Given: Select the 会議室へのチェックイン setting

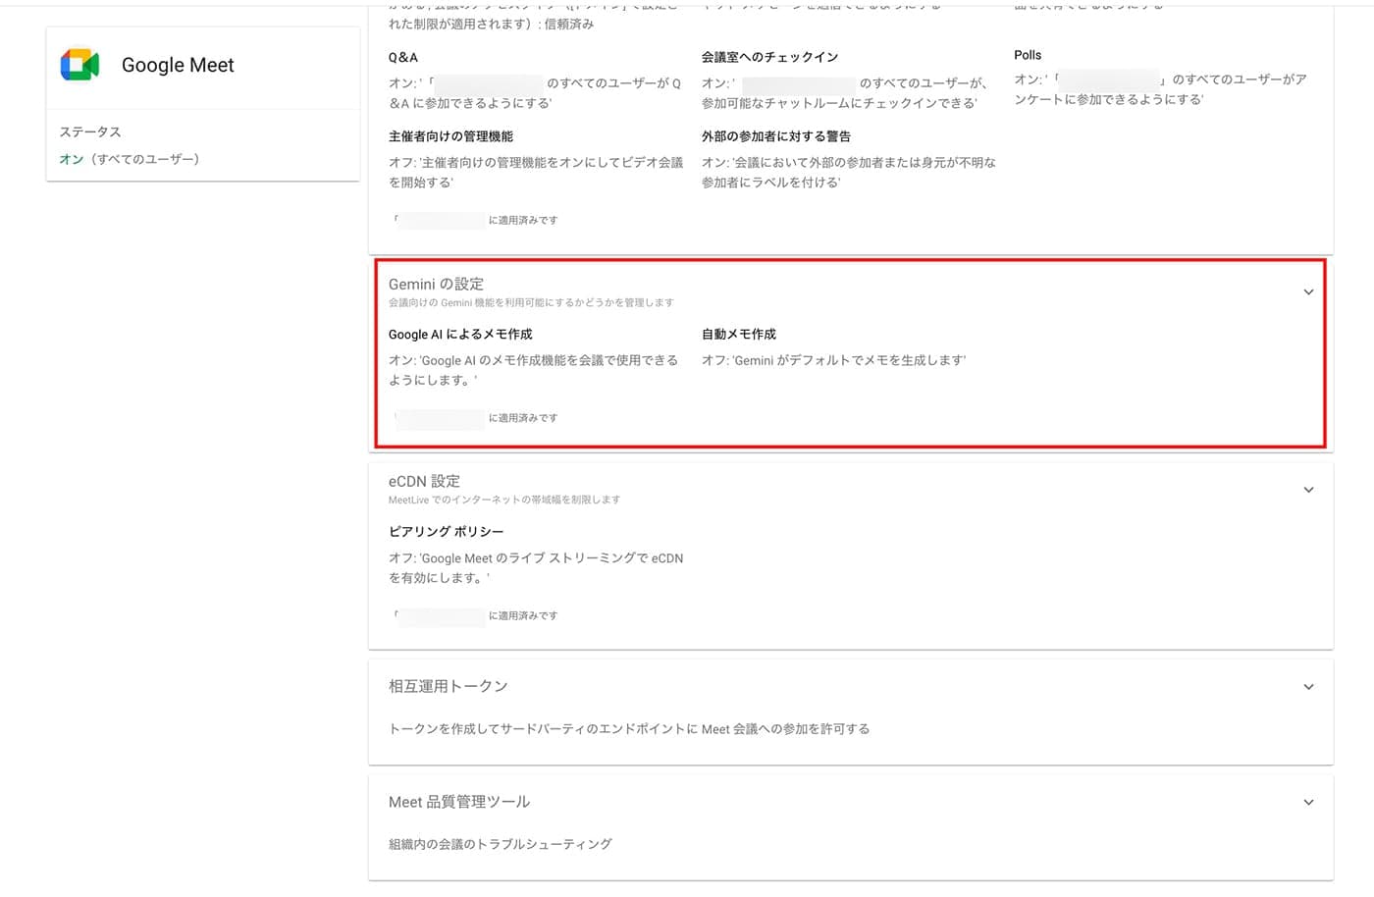Looking at the screenshot, I should (769, 57).
